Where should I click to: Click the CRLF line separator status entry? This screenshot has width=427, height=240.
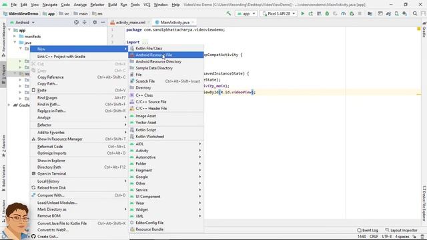pos(374,237)
